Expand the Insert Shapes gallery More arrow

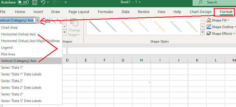pyautogui.click(x=64, y=32)
